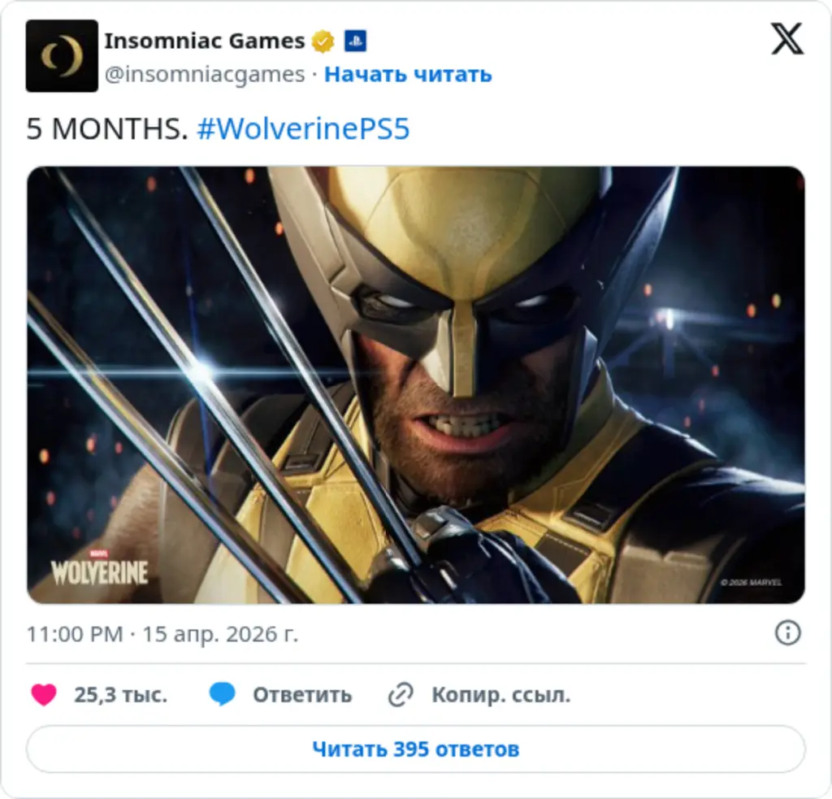Click the timestamp 15 апр. 2026
This screenshot has width=832, height=799.
[x=214, y=636]
